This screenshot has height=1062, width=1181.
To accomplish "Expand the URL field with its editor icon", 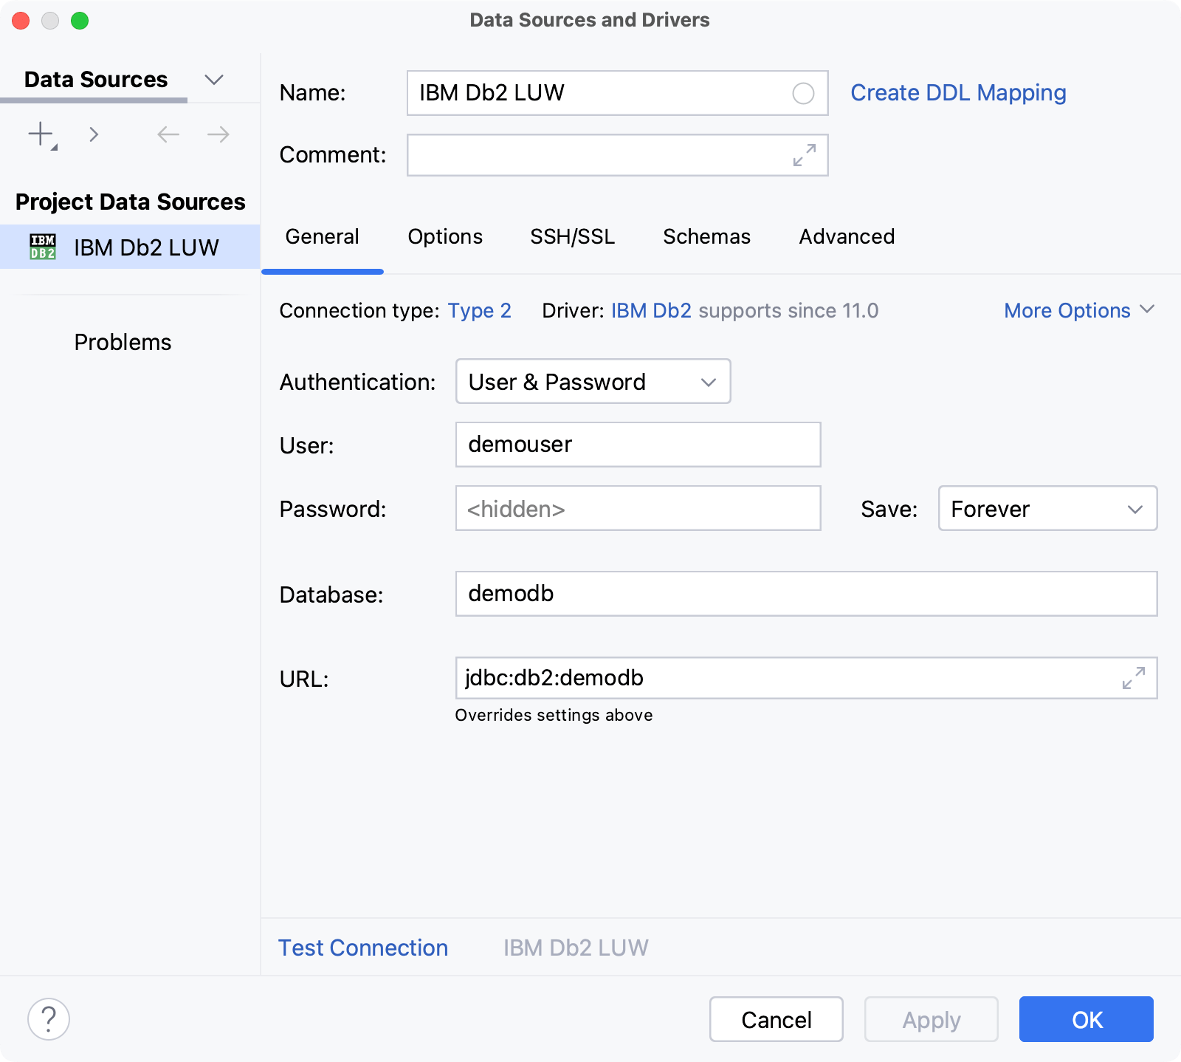I will [1133, 678].
